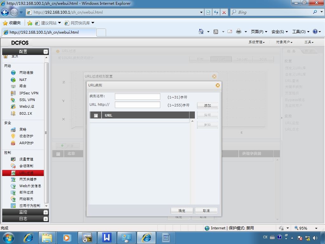
Task: Open the SSL VPN sidebar icon
Action: (x=13, y=100)
